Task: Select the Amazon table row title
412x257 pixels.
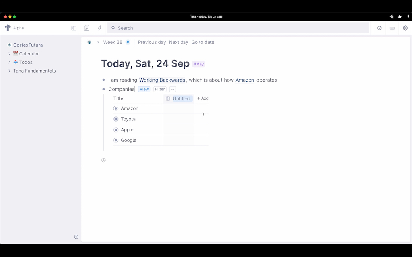Action: [130, 108]
